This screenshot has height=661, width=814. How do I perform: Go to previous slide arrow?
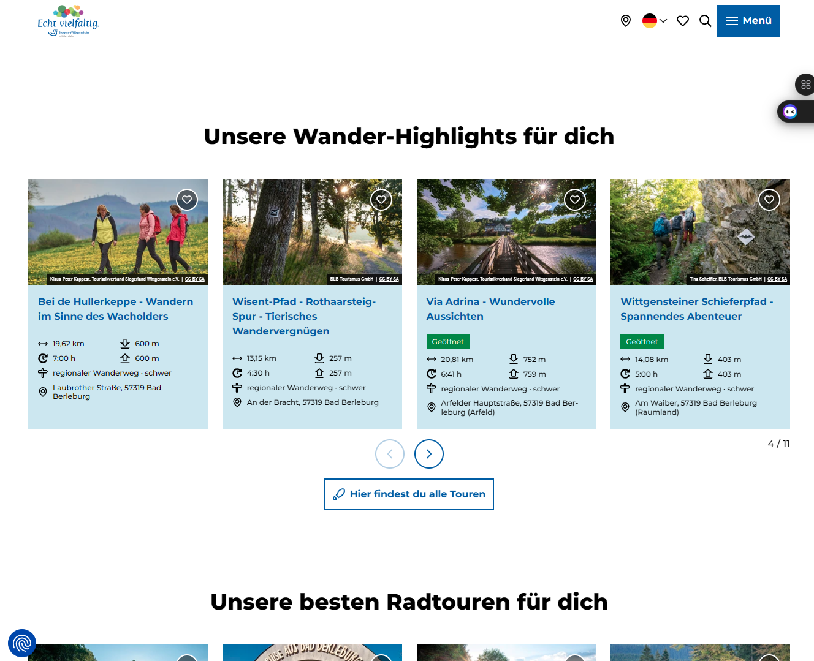click(x=390, y=454)
